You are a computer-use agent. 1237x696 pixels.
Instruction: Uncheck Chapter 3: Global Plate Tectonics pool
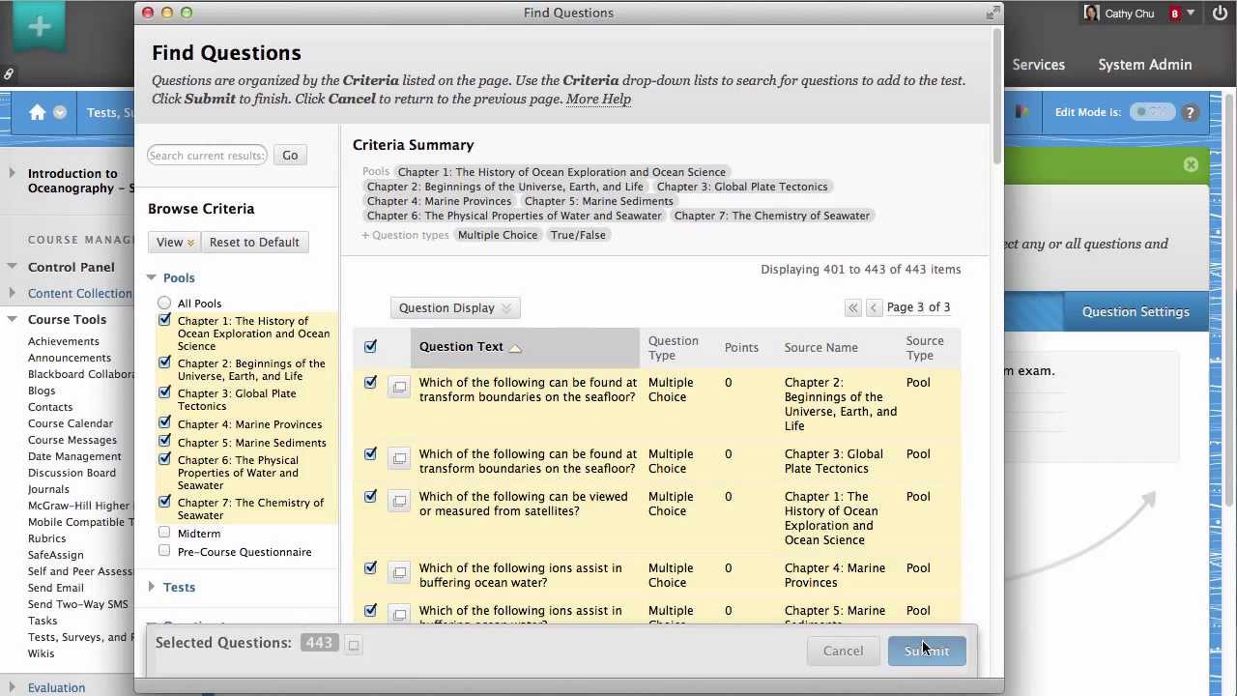pyautogui.click(x=164, y=392)
